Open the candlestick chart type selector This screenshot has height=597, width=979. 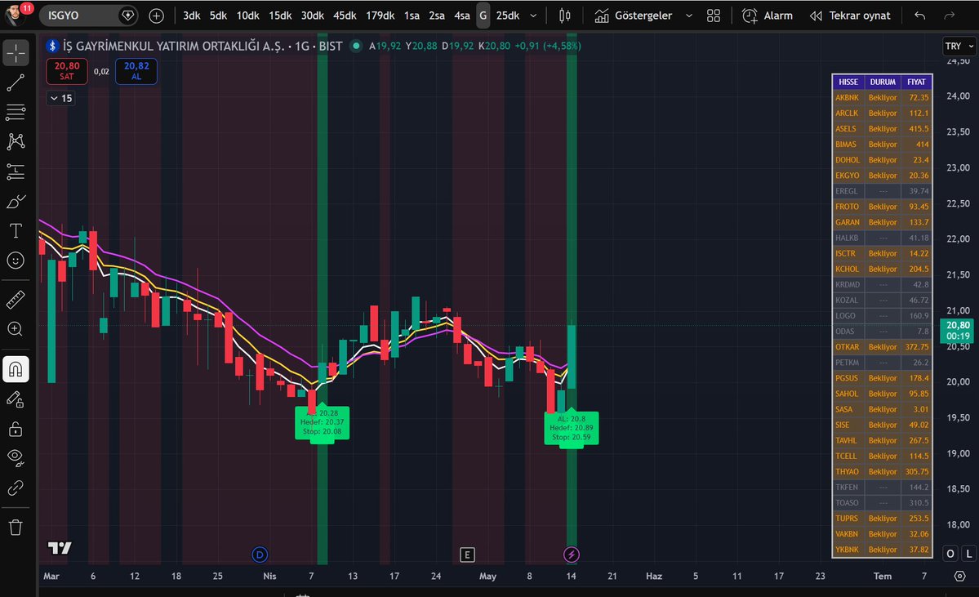(564, 16)
